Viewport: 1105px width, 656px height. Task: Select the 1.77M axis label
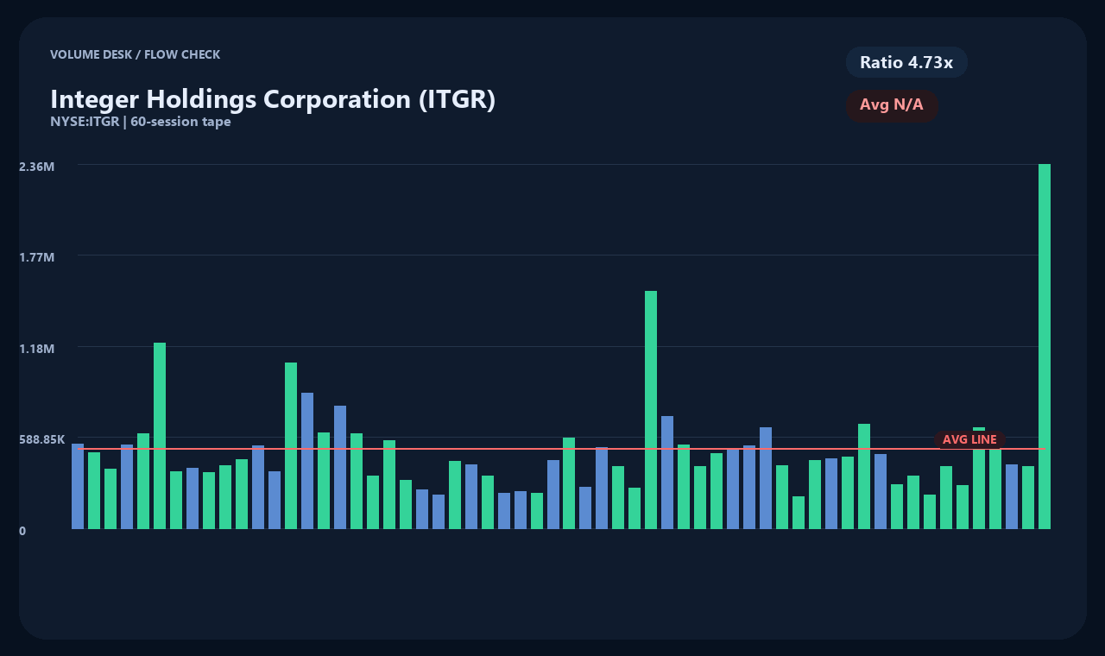point(37,257)
